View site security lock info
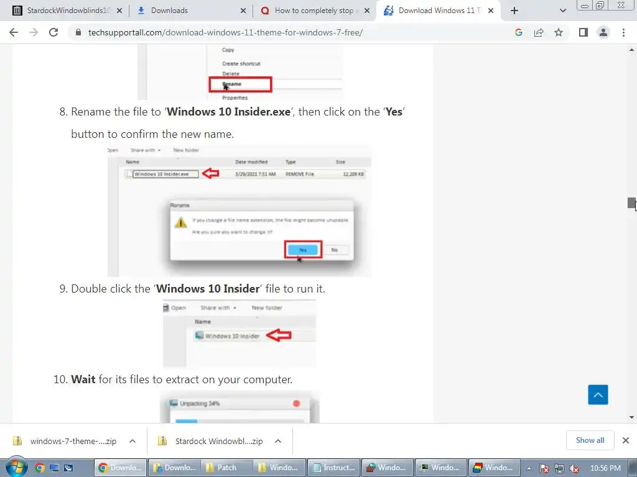The image size is (637, 477). tap(78, 32)
